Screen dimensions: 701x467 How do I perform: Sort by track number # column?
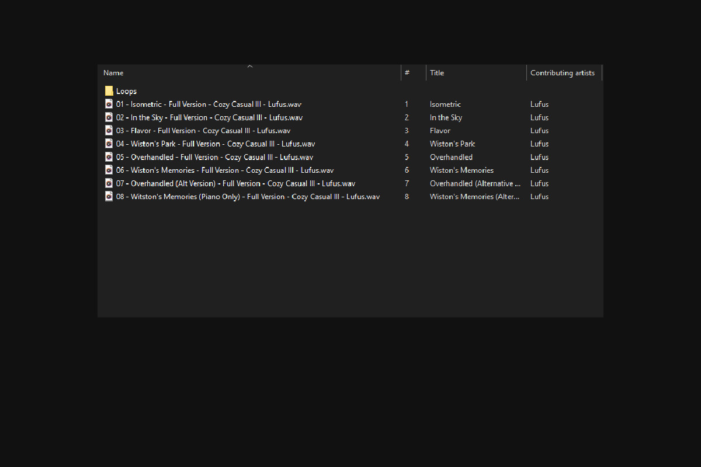click(x=407, y=73)
